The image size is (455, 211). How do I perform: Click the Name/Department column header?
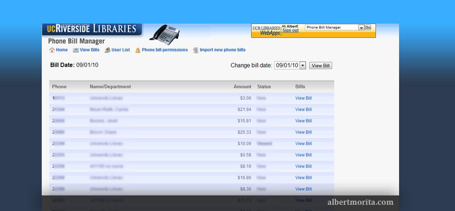click(x=110, y=87)
